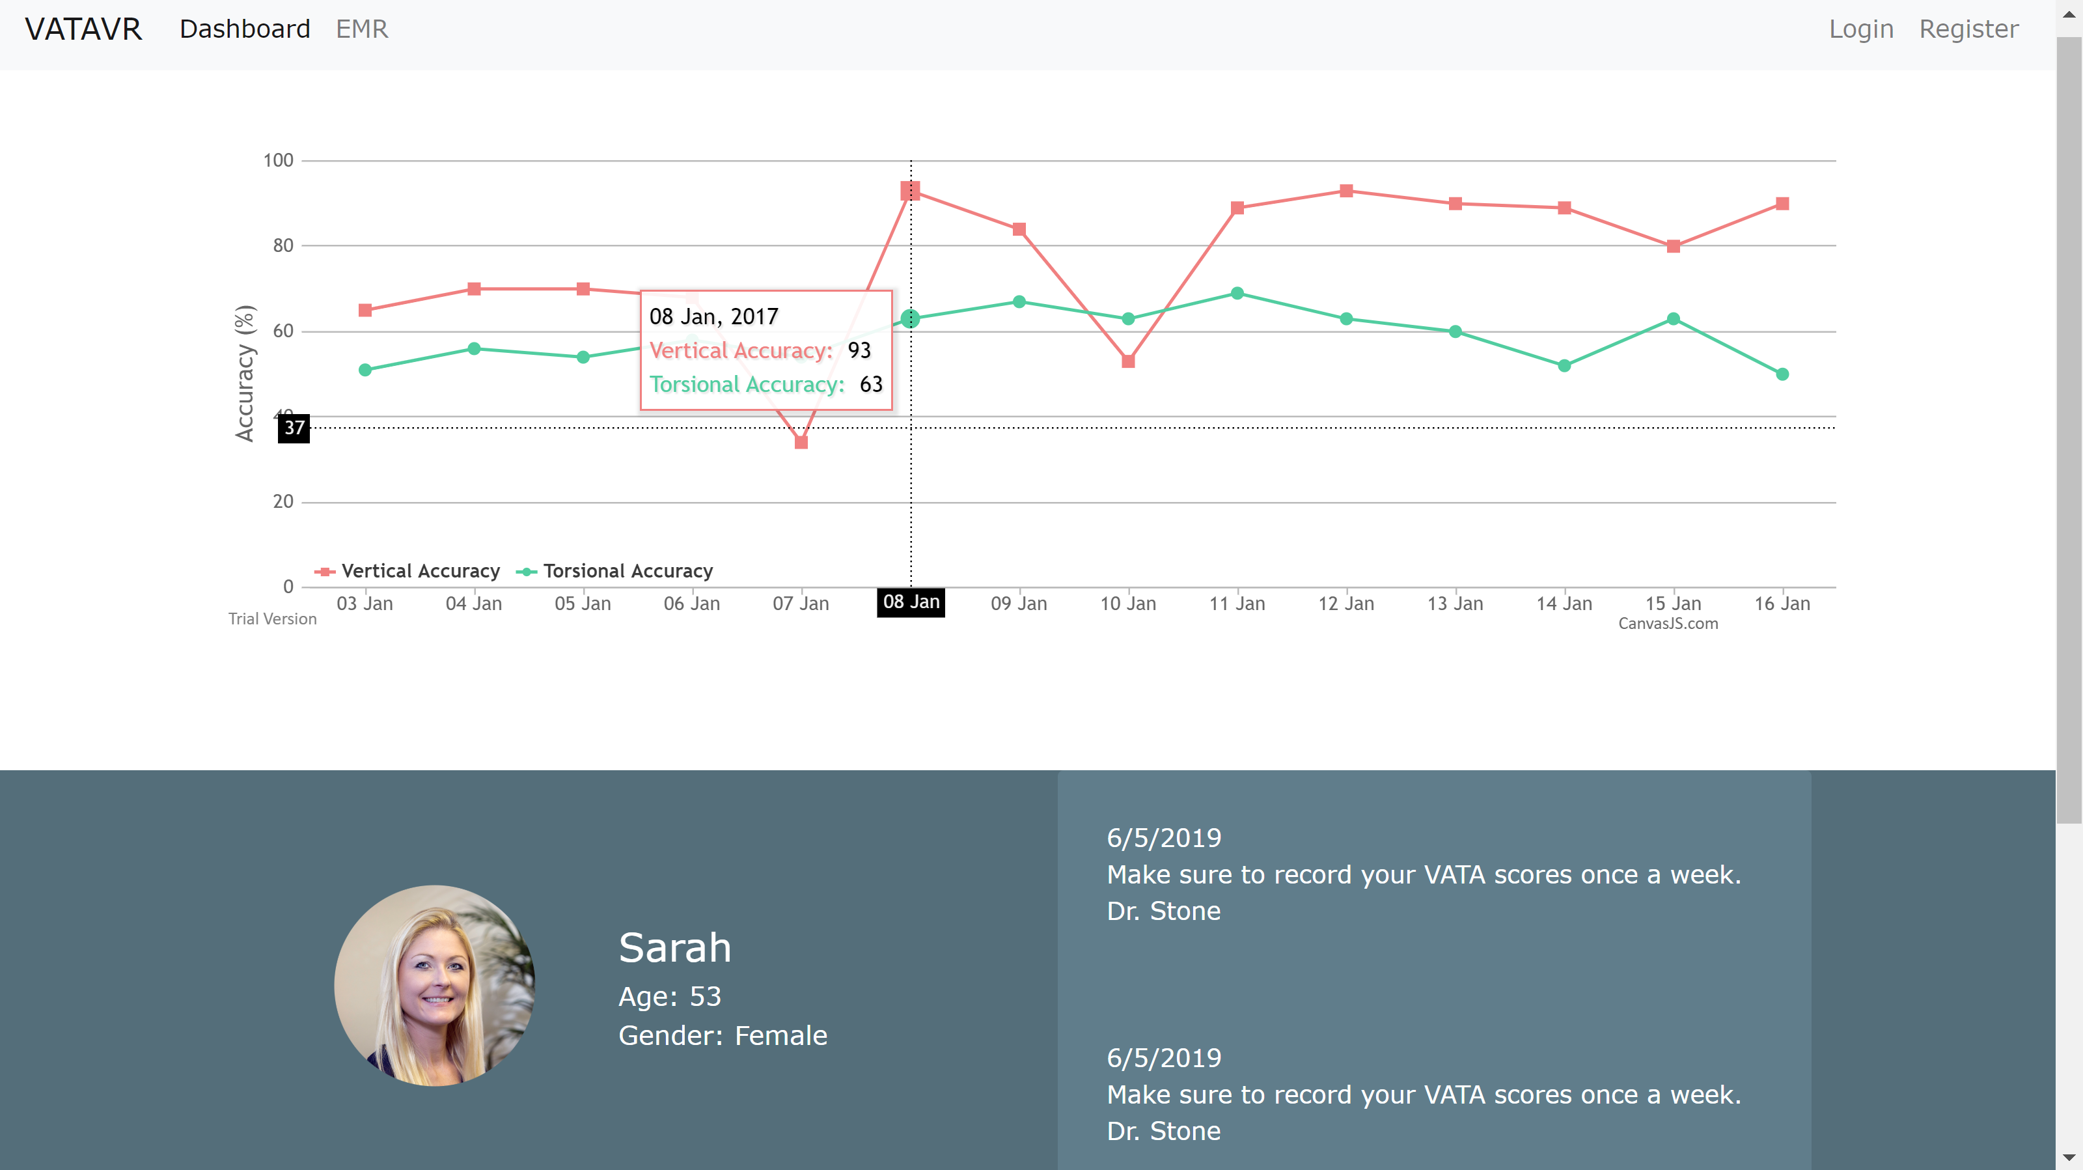This screenshot has width=2083, height=1170.
Task: Click the scrollbar down arrow
Action: (x=2069, y=1158)
